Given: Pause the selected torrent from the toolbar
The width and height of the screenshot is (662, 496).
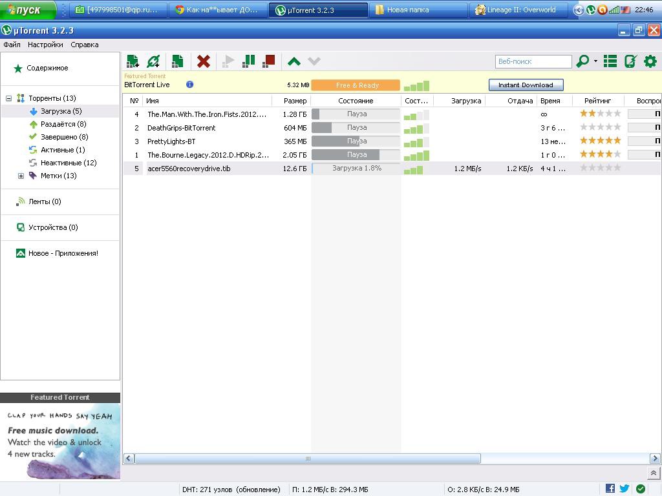Looking at the screenshot, I should pyautogui.click(x=249, y=61).
